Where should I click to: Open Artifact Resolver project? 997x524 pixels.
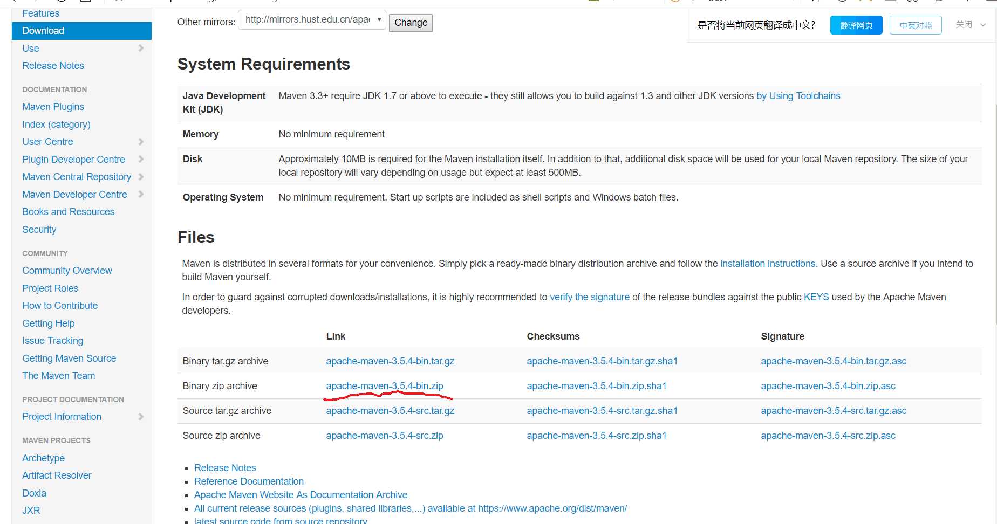[57, 475]
